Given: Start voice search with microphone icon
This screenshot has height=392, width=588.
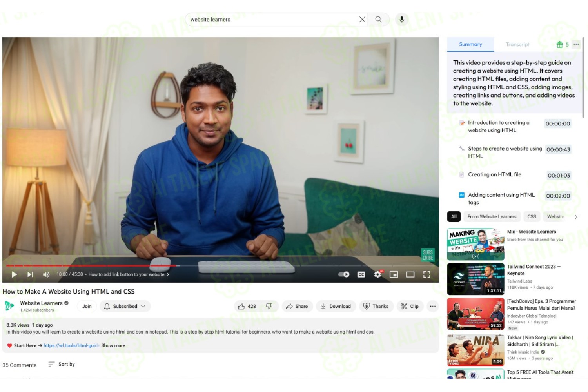Looking at the screenshot, I should coord(402,19).
